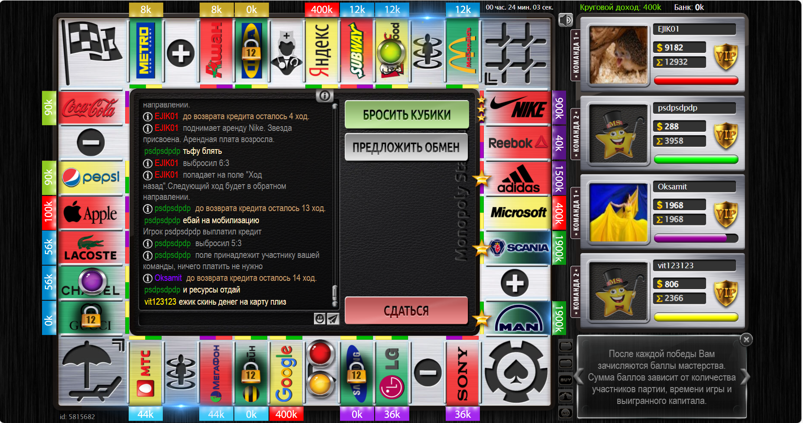This screenshot has width=803, height=423.
Task: Select the Subway property cell
Action: coord(357,51)
